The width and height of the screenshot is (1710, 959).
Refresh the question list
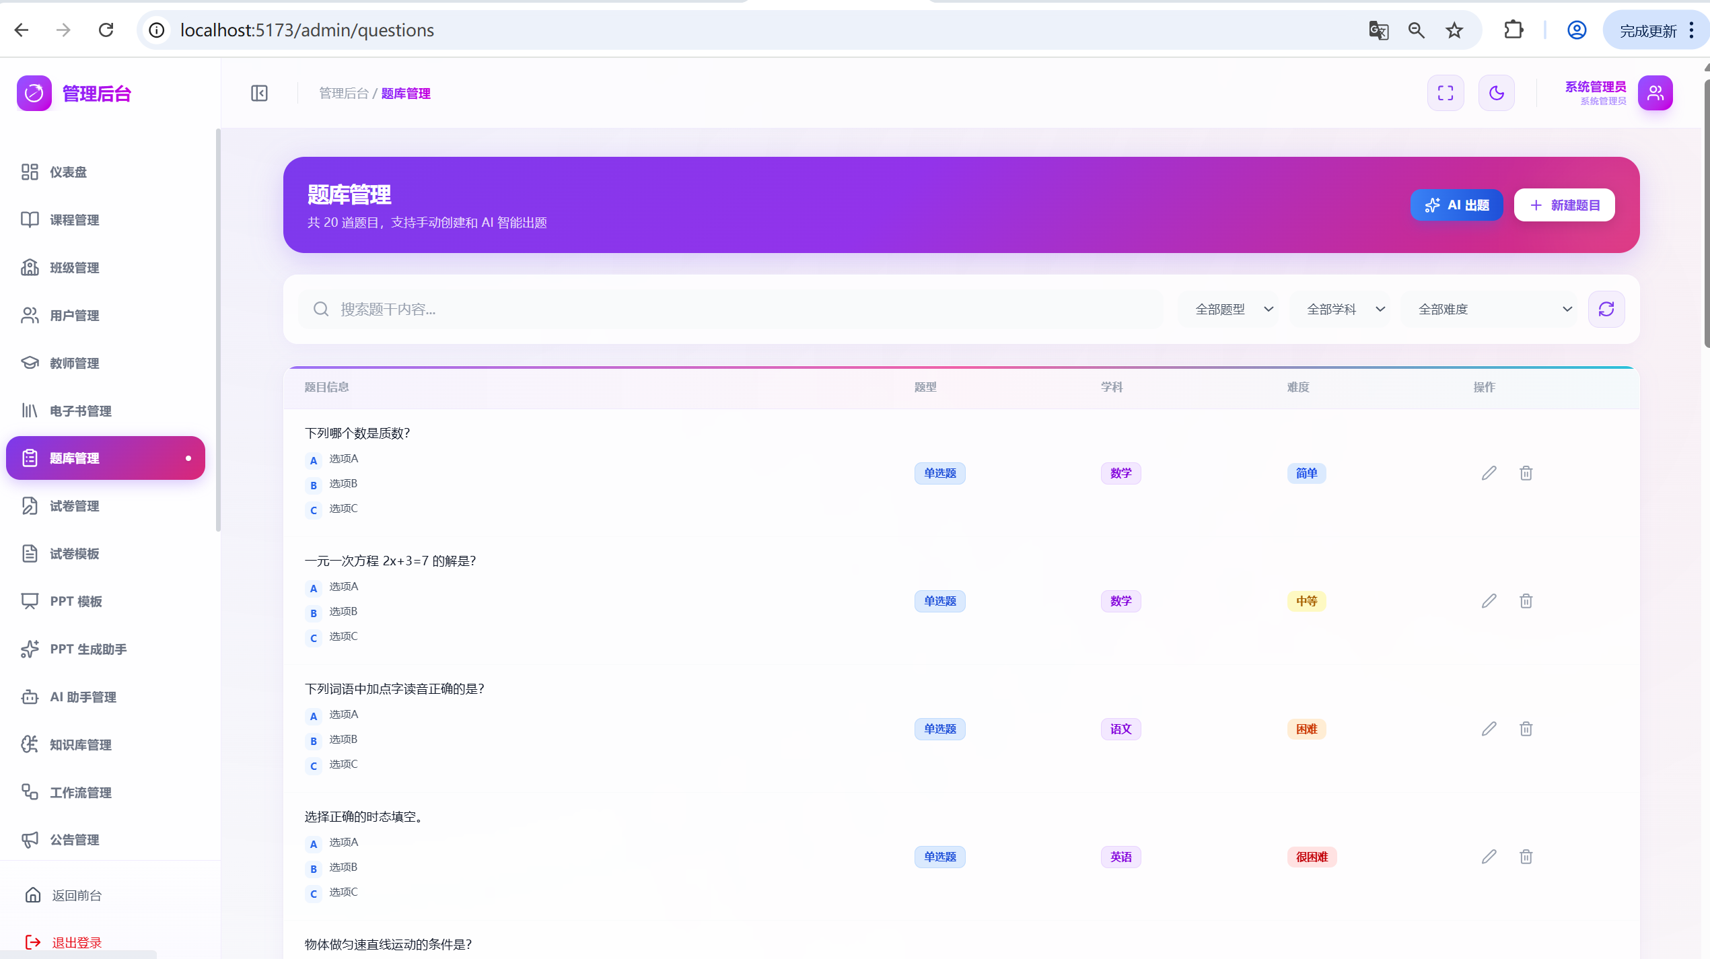click(x=1606, y=309)
